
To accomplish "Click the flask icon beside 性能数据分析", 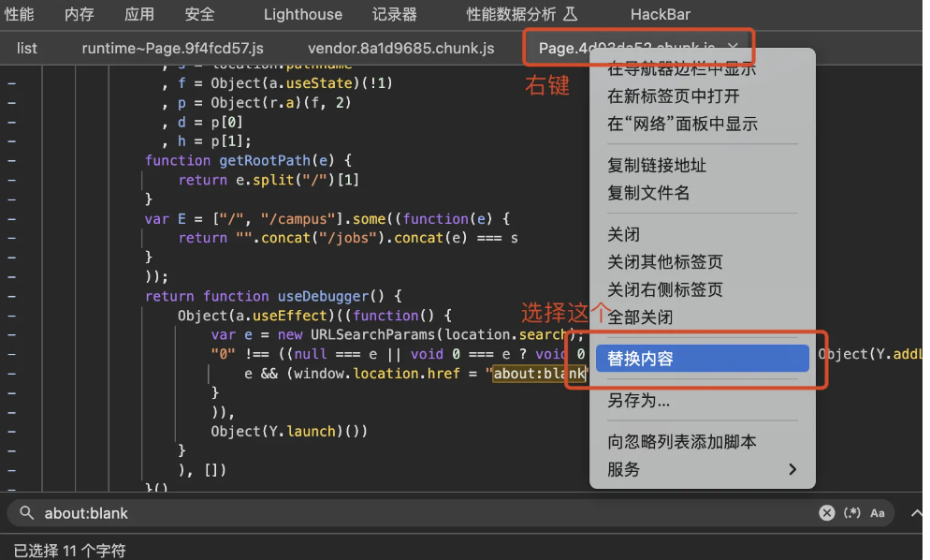I will point(570,15).
